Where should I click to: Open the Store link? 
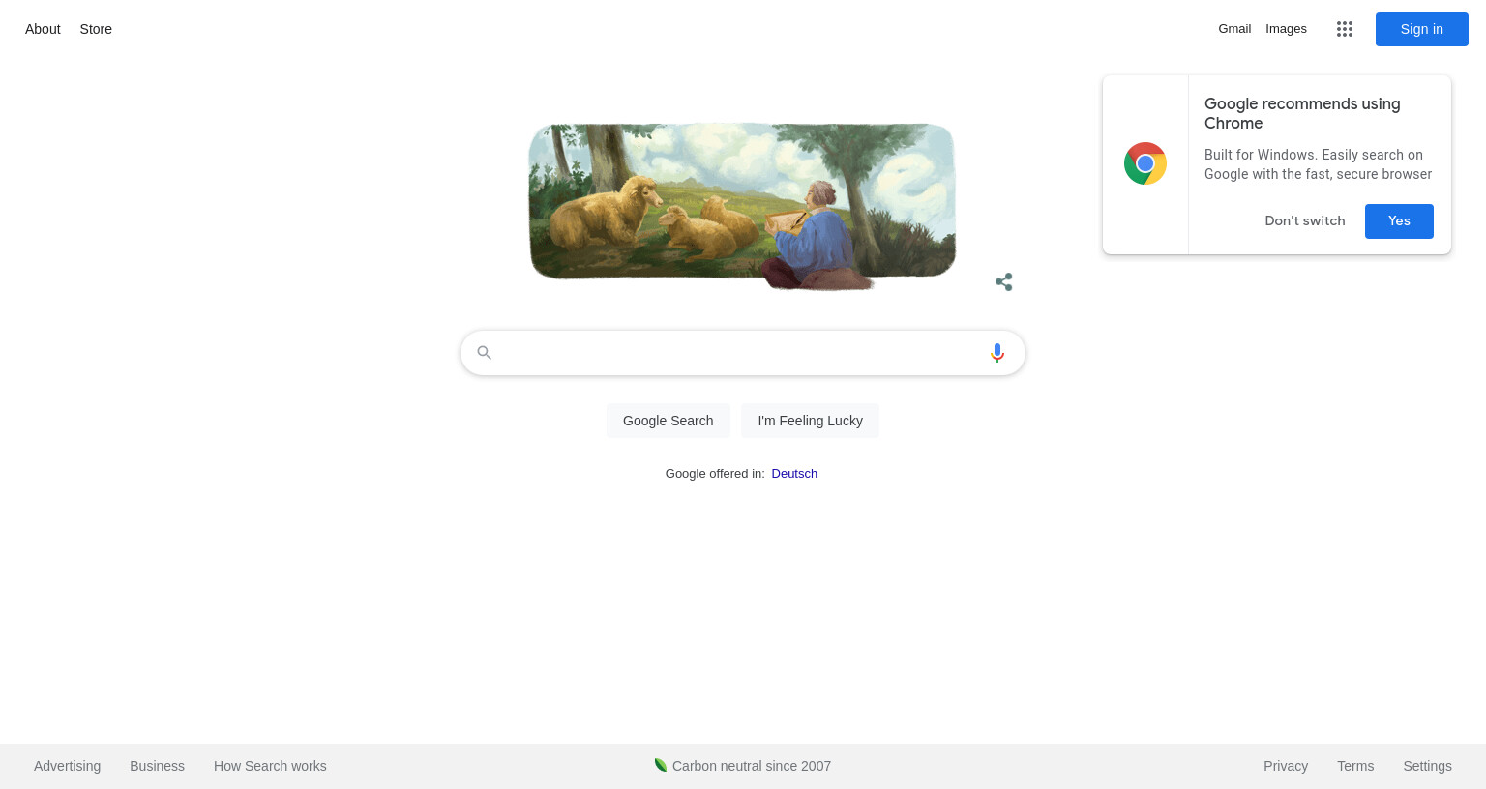coord(96,29)
